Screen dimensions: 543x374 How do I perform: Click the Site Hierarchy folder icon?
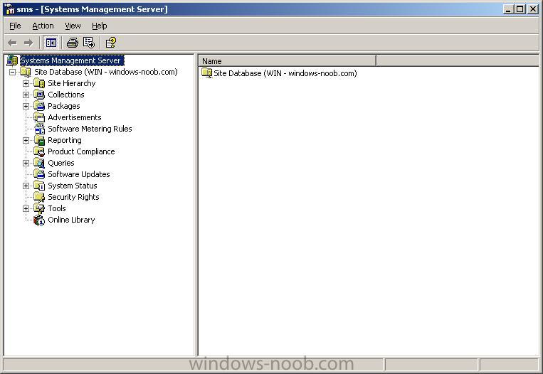point(39,83)
